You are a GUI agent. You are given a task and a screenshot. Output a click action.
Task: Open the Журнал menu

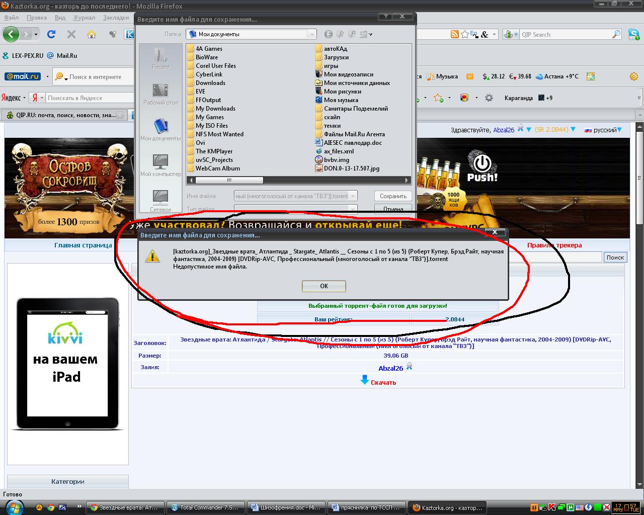tap(84, 18)
